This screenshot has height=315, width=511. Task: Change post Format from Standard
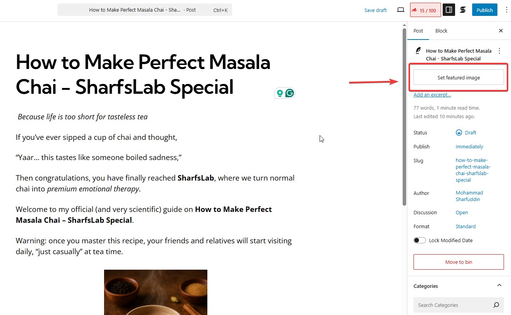(465, 226)
